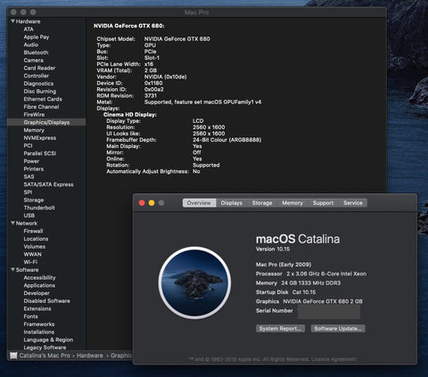
Task: Select Wi-Fi under Network
Action: pos(30,262)
